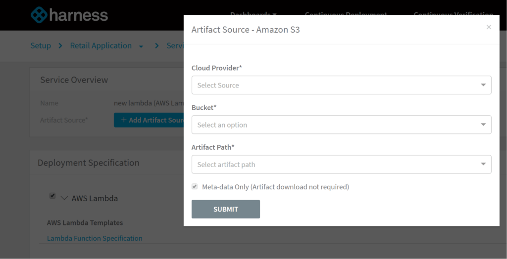
Task: Open the Lambda Function Specification link
Action: 95,238
